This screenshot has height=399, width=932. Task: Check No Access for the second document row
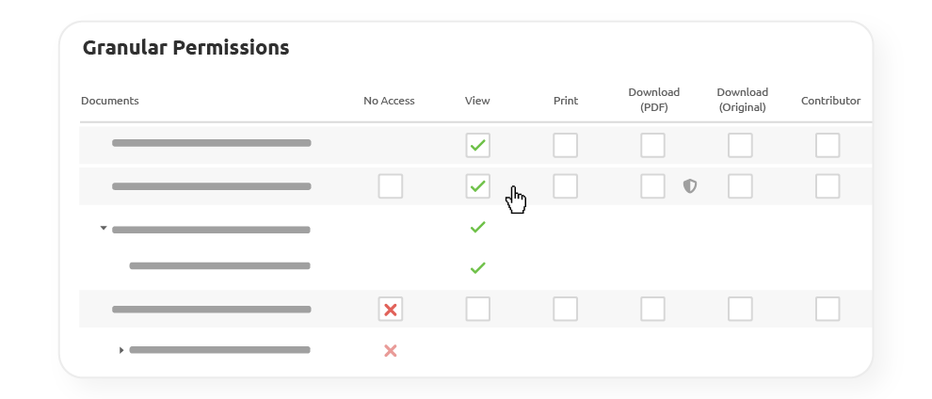tap(391, 186)
